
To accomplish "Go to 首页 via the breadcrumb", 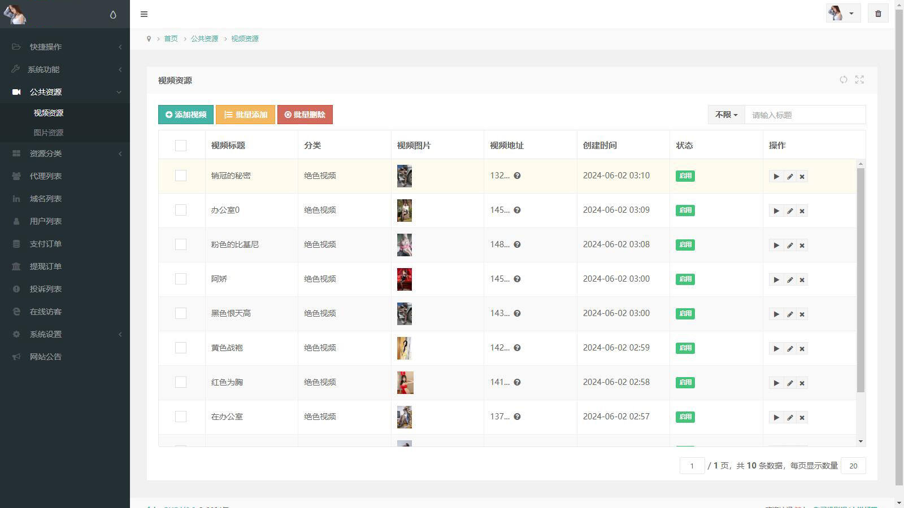I will pyautogui.click(x=171, y=39).
